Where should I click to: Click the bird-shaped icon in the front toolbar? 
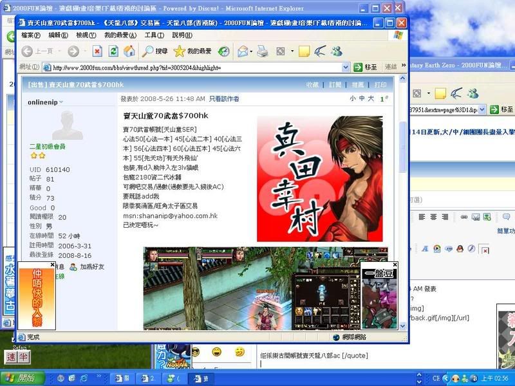tap(320, 51)
